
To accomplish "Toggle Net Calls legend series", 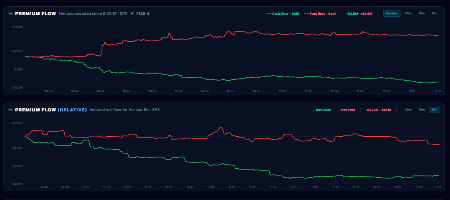I will (320, 110).
